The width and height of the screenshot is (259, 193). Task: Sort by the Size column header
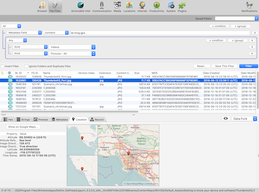click(x=142, y=73)
